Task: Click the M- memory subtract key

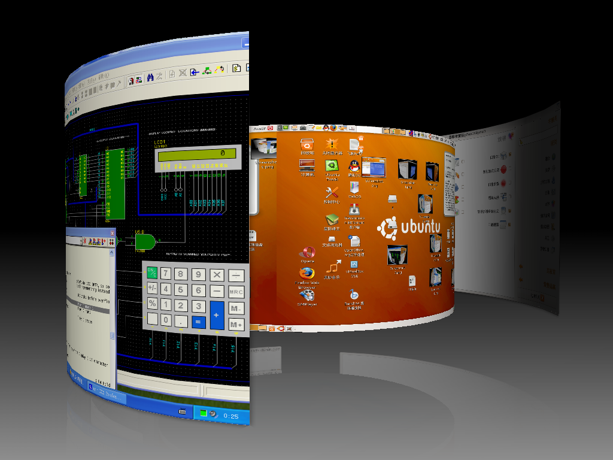Action: pyautogui.click(x=236, y=308)
